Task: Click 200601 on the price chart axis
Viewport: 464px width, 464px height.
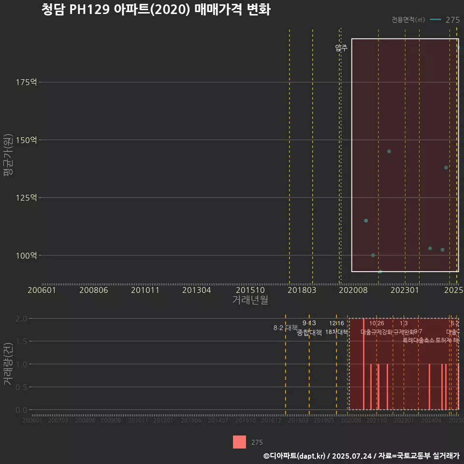Action: coord(42,290)
